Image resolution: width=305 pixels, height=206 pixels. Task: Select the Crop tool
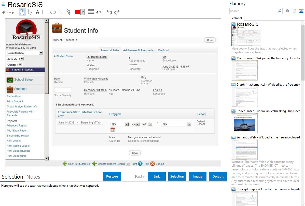pyautogui.click(x=8, y=12)
